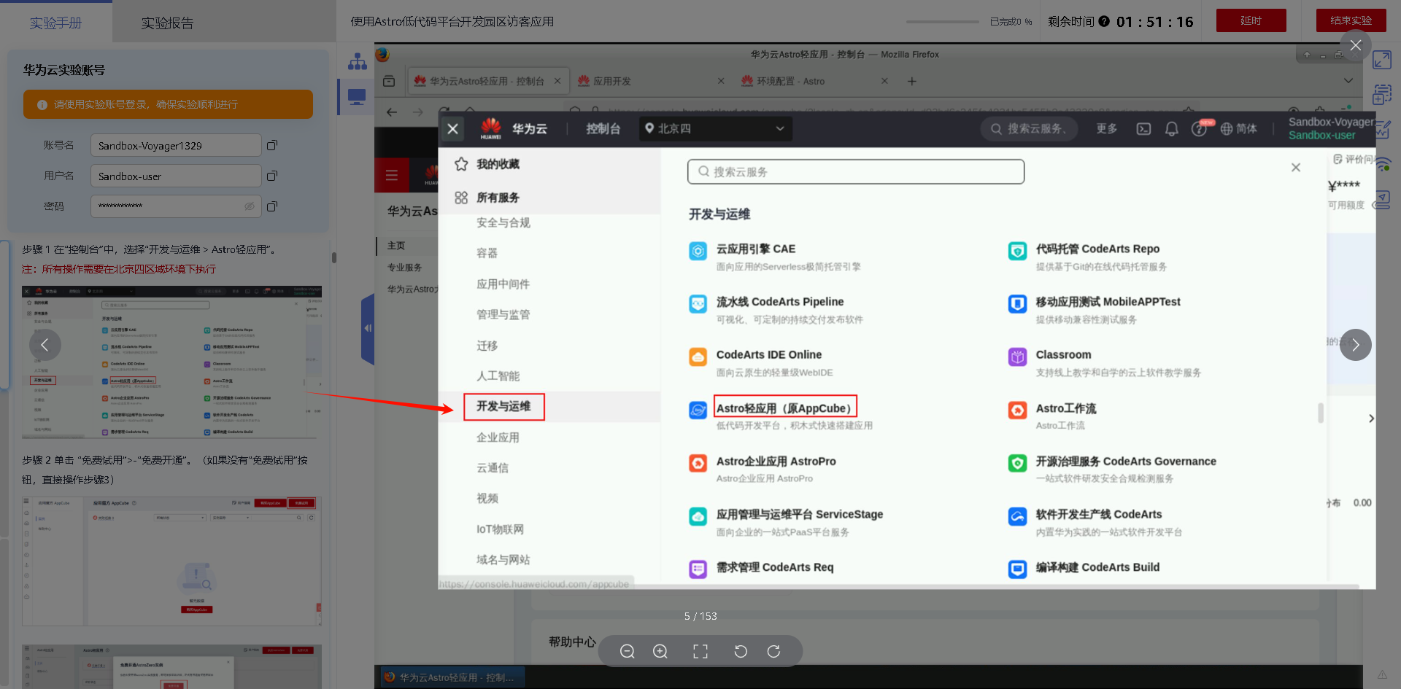Open the 控制台 console link

point(603,129)
